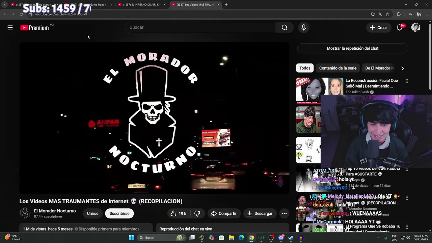
Task: Open the volume icon in system tray
Action: [408, 238]
